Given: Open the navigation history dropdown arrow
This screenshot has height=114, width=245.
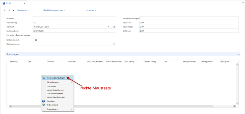Looking at the screenshot, I should [x=14, y=10].
